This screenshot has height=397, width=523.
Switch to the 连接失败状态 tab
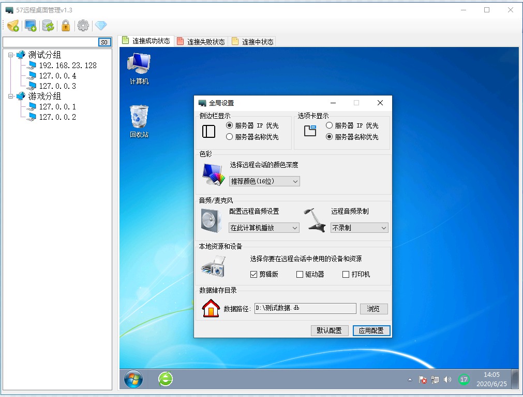(201, 42)
